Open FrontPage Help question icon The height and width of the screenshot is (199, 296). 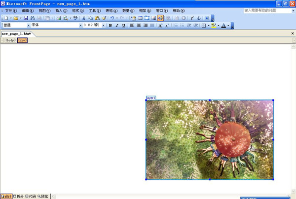click(x=207, y=18)
